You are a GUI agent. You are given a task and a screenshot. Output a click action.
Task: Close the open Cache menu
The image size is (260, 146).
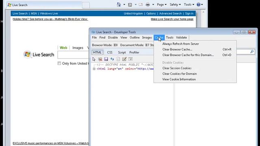pos(159,38)
